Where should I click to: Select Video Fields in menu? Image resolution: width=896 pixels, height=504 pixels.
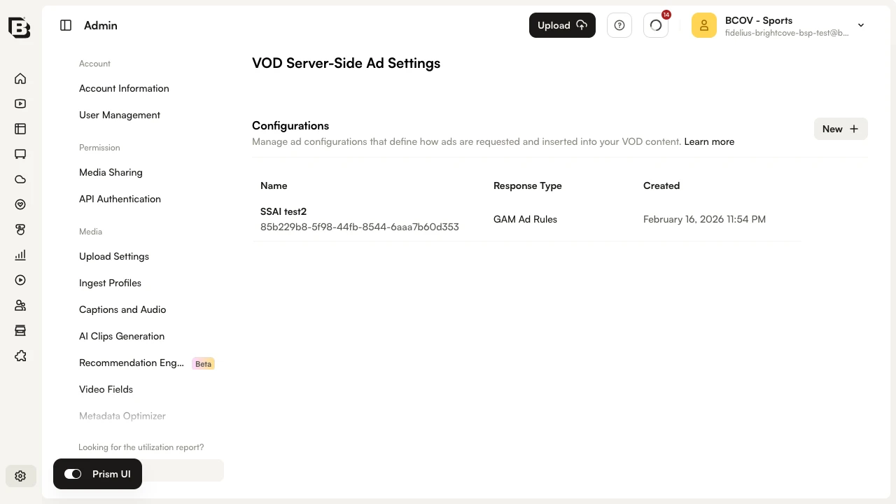coord(106,389)
